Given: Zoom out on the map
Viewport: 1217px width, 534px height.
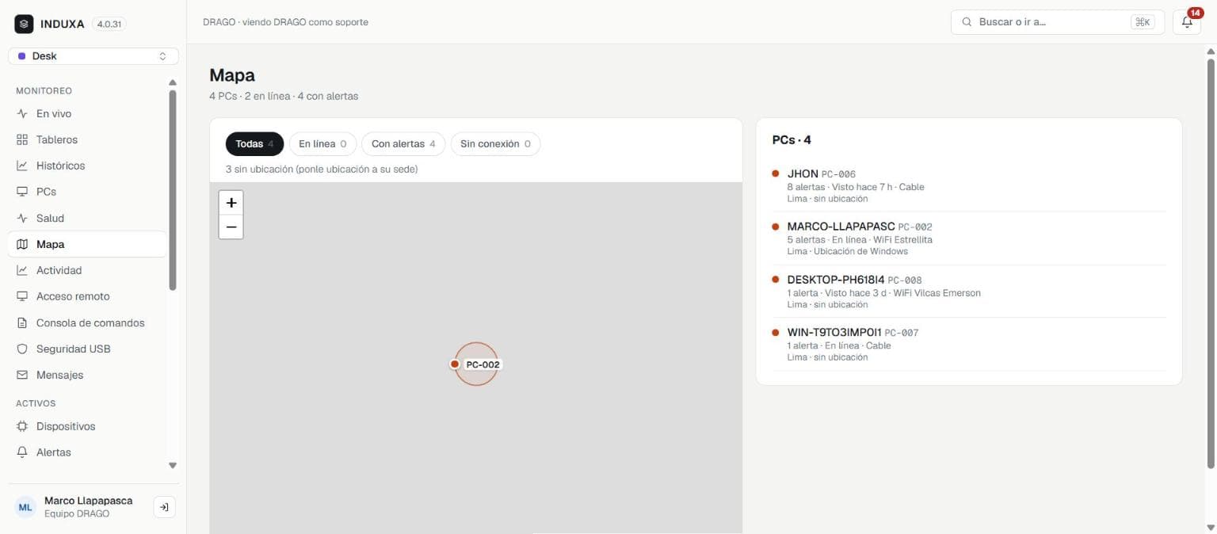Looking at the screenshot, I should [231, 227].
